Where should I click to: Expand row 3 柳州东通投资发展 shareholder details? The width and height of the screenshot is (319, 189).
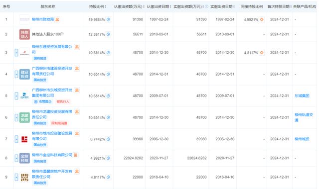[16, 53]
